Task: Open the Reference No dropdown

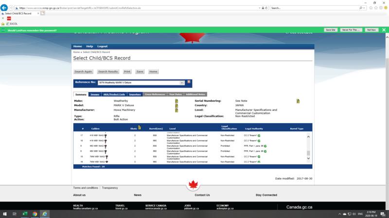Action: click(182, 83)
